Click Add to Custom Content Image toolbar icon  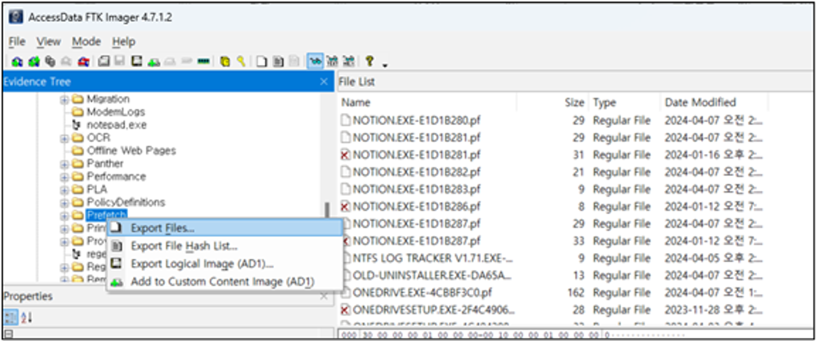(x=153, y=62)
